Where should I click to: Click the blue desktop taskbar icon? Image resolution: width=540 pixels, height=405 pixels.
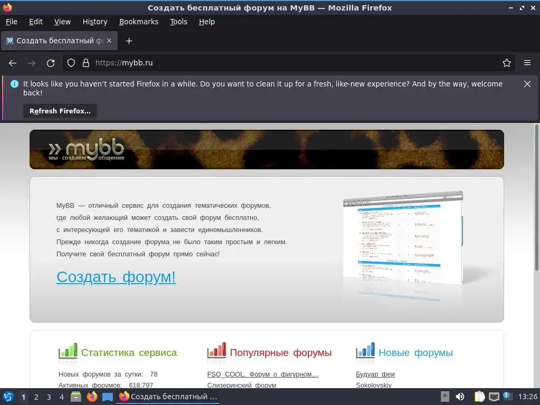click(108, 397)
